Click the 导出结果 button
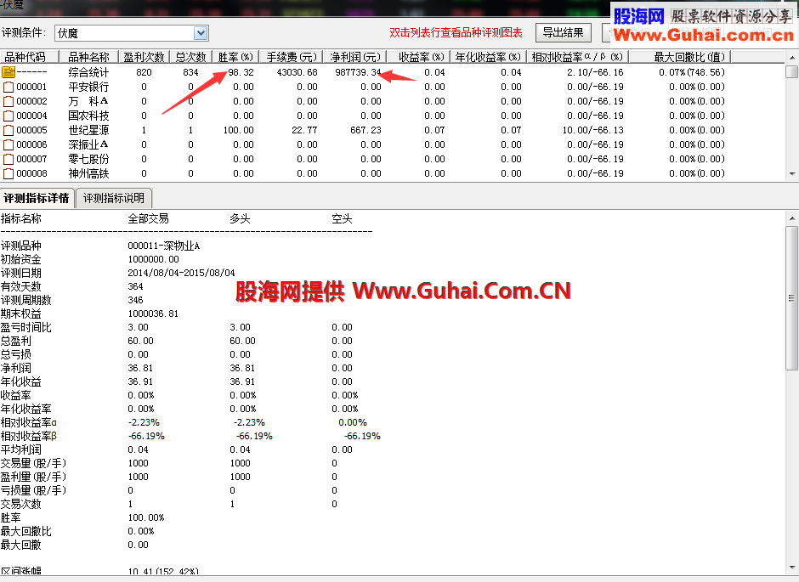Viewport: 799px width, 582px height. pyautogui.click(x=563, y=32)
